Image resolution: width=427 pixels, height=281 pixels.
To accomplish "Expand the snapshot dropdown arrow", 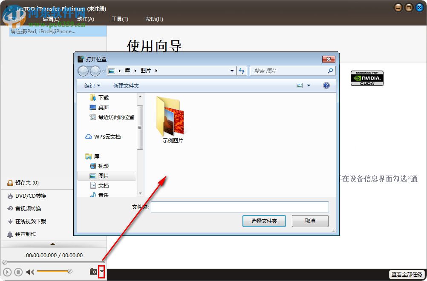I will pos(102,271).
